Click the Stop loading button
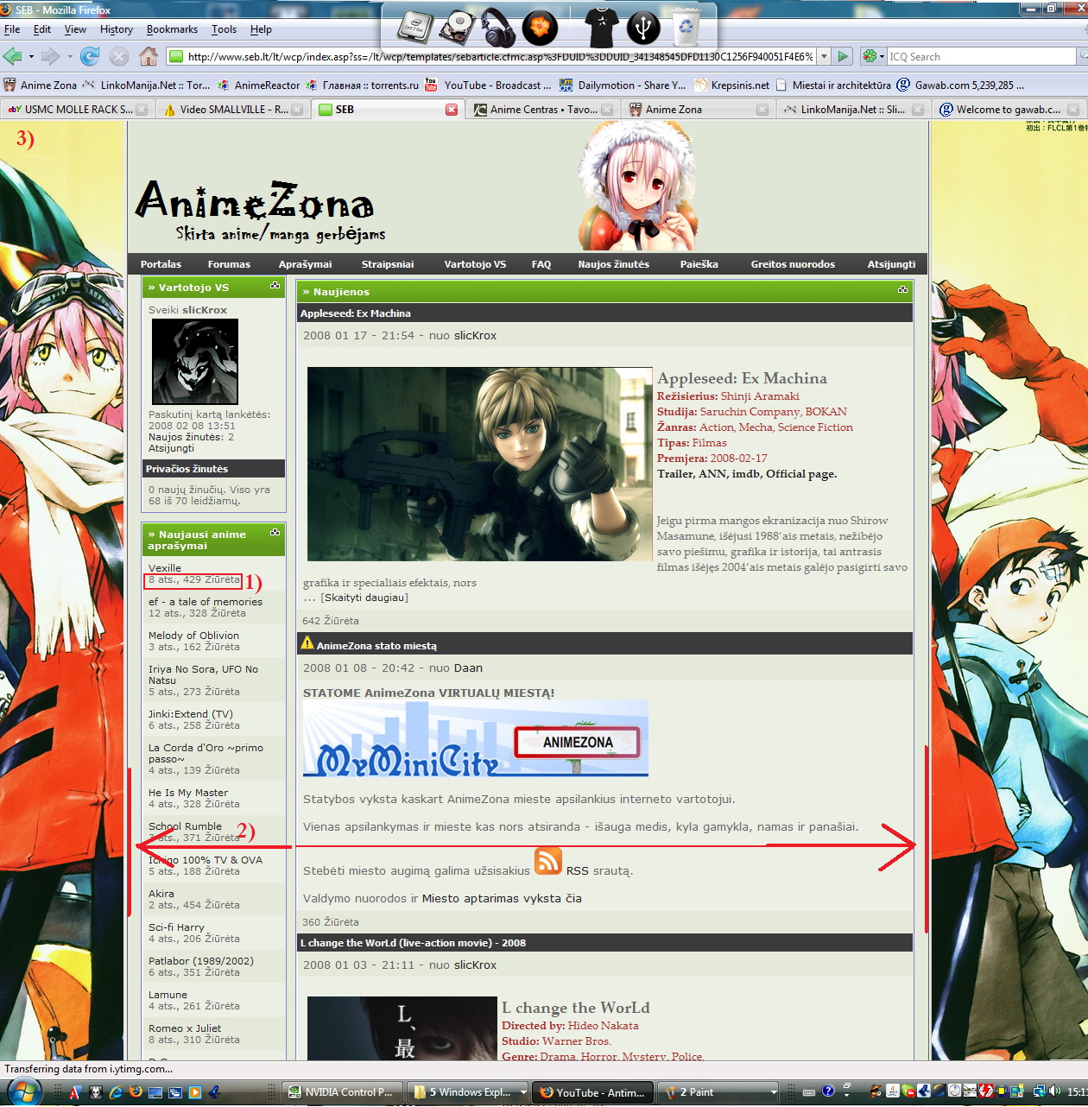Screen dimensions: 1088x1107 pyautogui.click(x=119, y=57)
